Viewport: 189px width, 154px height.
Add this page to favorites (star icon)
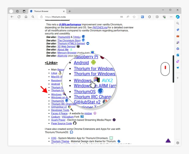point(134,17)
